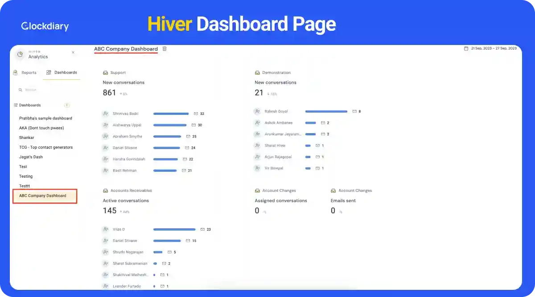Open AKA (Dont touch pwees) dashboard
The width and height of the screenshot is (535, 297).
tap(41, 128)
